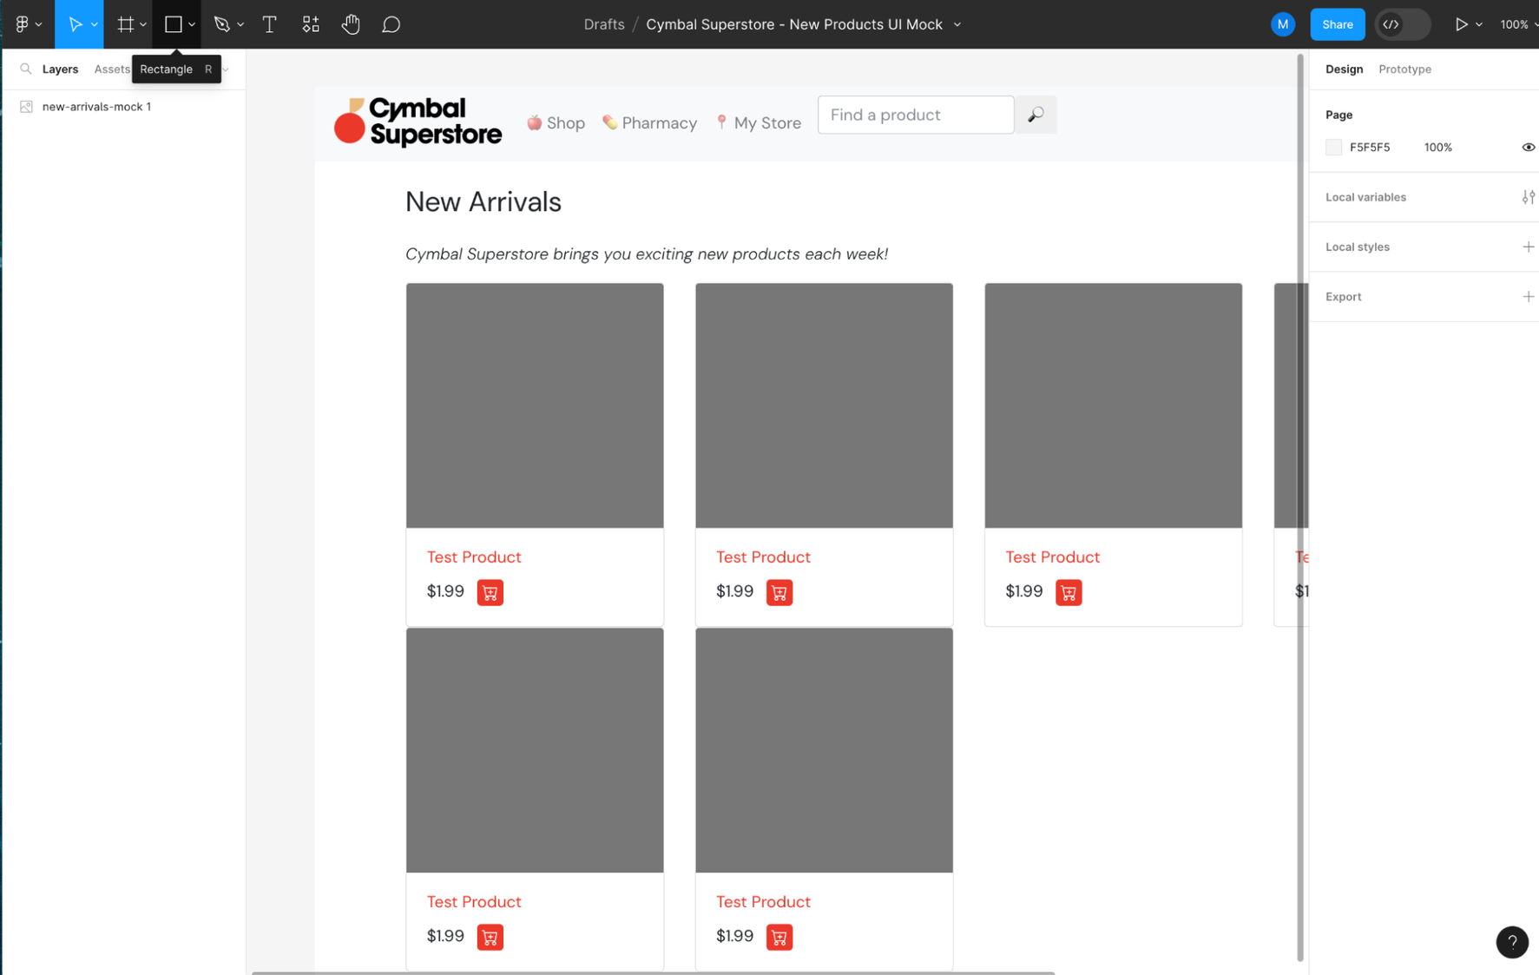Open the Figma main menu
This screenshot has height=975, width=1539.
(28, 24)
